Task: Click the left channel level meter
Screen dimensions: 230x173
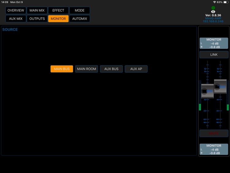Action: pyautogui.click(x=200, y=95)
